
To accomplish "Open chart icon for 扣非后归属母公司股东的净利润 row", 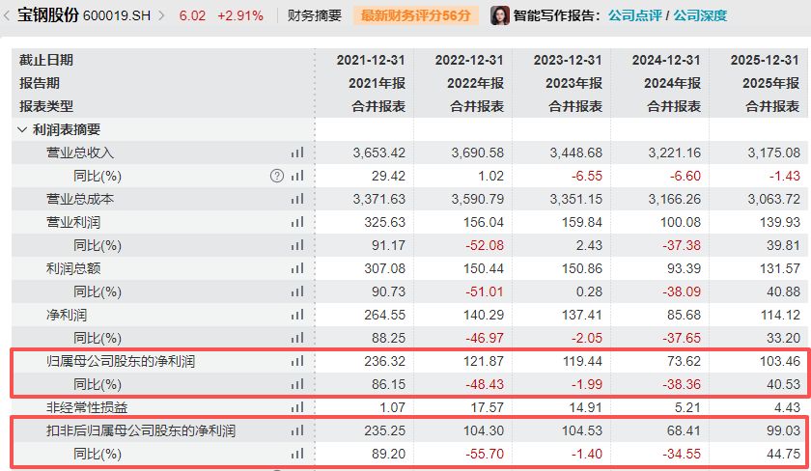I will pos(297,430).
